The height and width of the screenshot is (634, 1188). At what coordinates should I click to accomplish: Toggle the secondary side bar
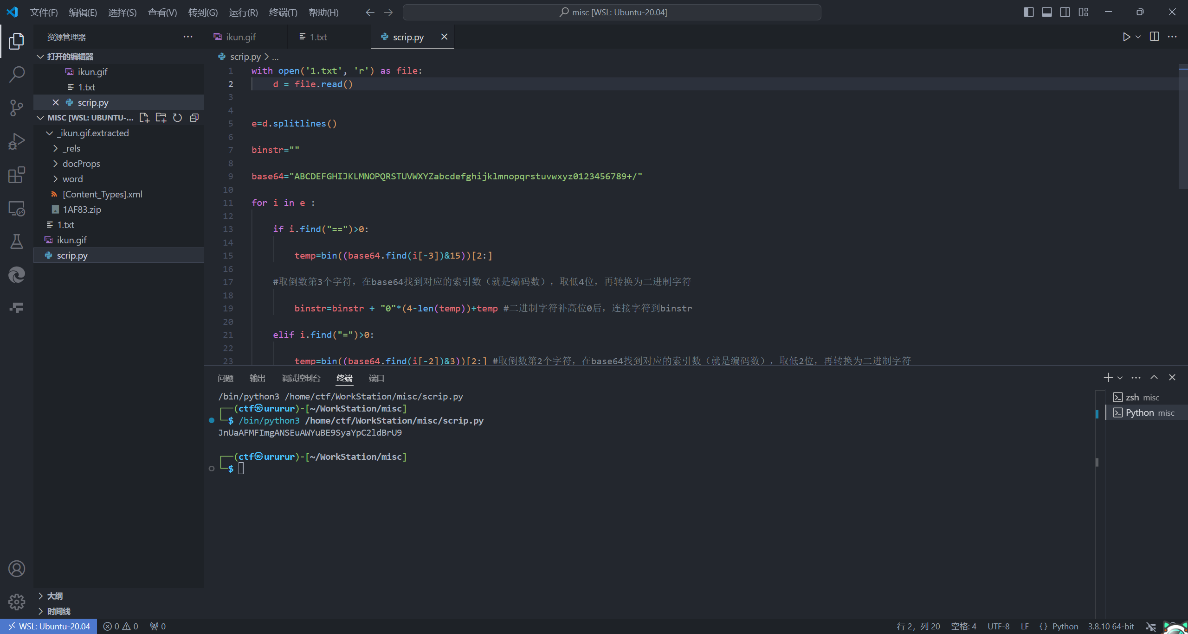(x=1065, y=12)
